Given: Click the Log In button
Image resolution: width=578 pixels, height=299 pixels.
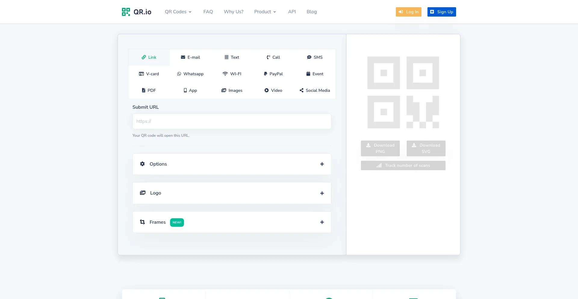Looking at the screenshot, I should (x=409, y=12).
